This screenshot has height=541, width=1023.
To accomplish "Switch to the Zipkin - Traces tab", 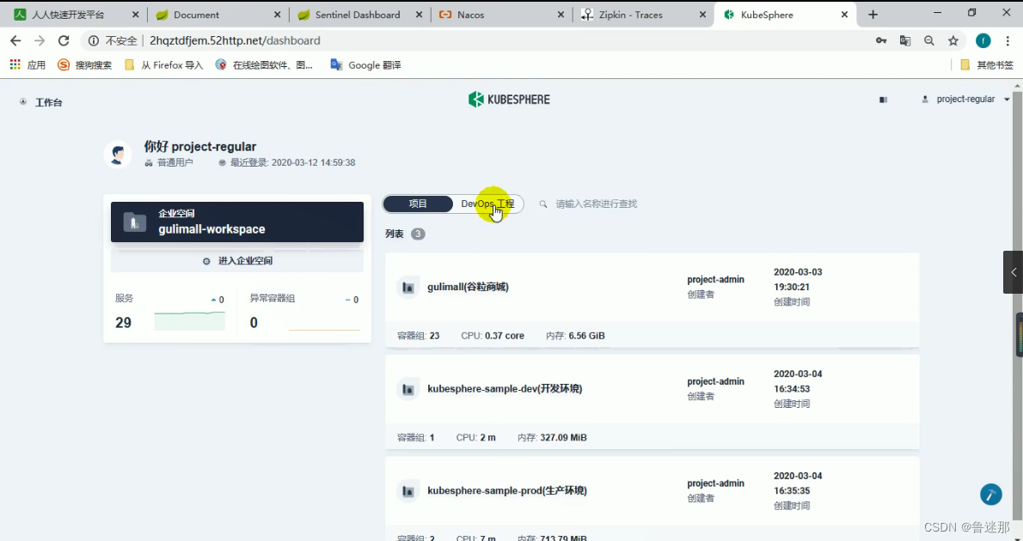I will coord(643,15).
